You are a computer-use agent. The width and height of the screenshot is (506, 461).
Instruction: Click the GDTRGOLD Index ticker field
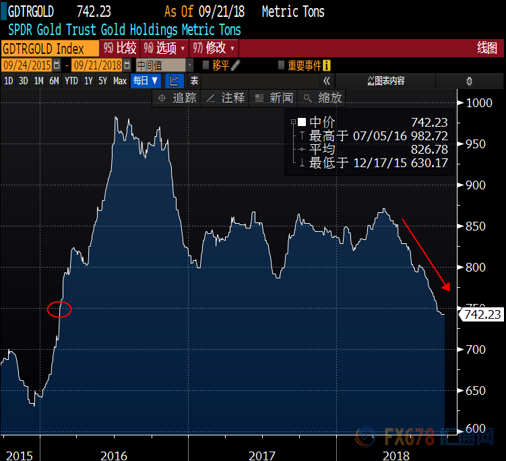50,49
